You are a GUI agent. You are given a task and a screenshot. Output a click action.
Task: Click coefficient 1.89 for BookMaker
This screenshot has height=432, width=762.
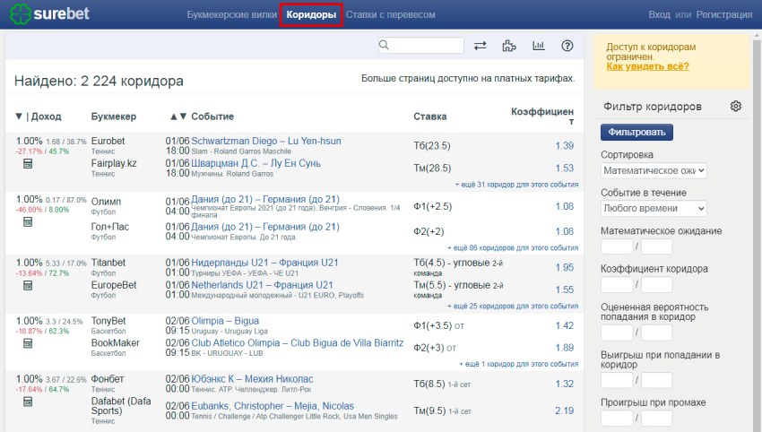[x=564, y=348]
